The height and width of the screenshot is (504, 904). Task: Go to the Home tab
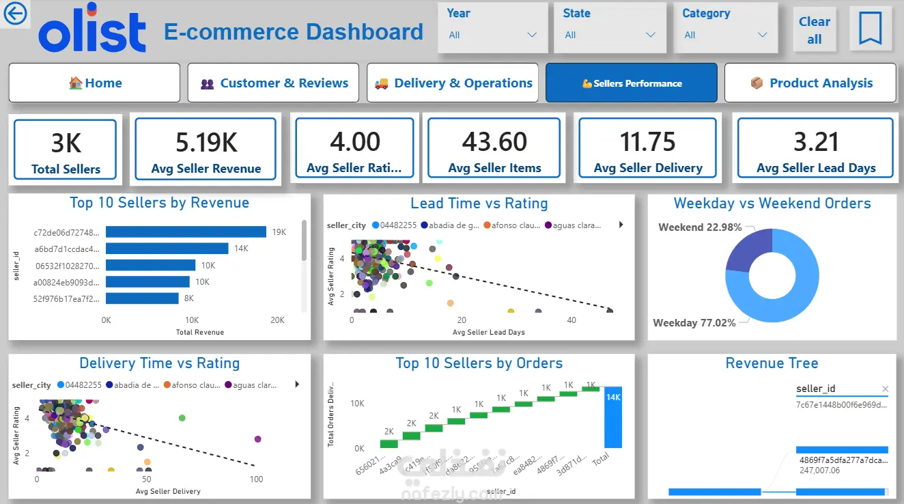click(94, 83)
